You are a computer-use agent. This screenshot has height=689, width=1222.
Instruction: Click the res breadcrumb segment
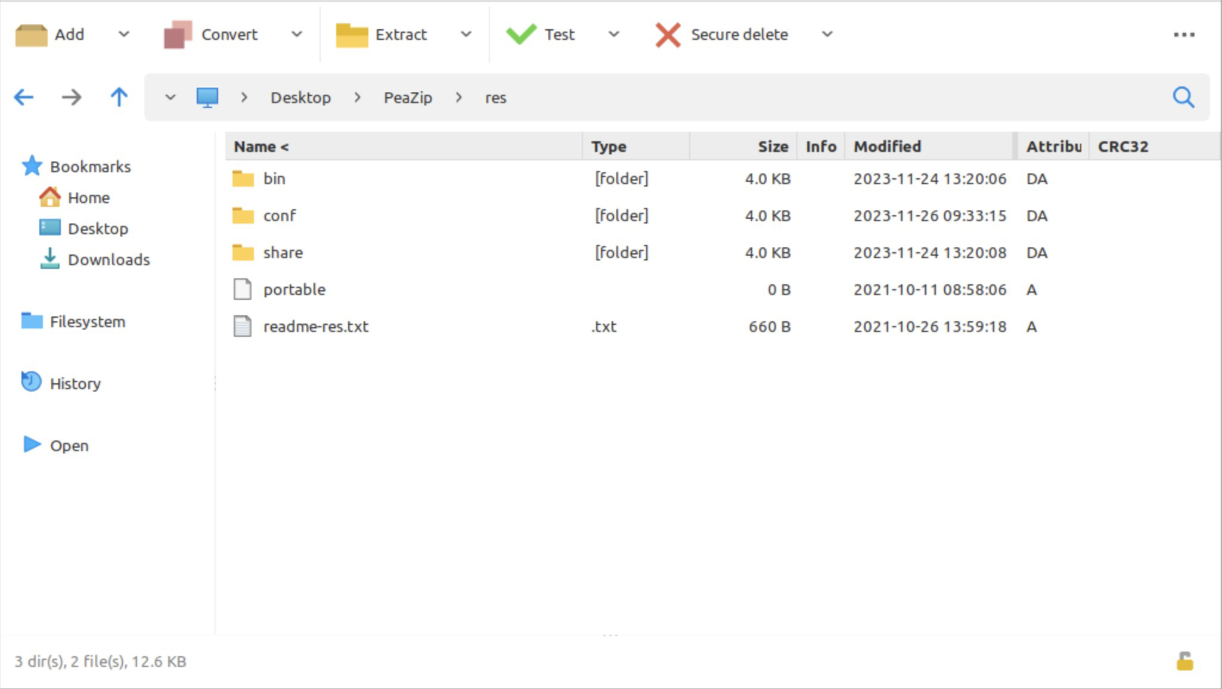click(x=495, y=98)
